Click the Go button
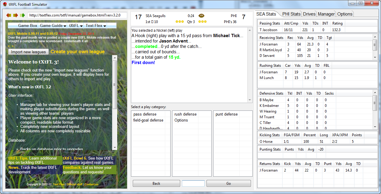 [x=229, y=184]
